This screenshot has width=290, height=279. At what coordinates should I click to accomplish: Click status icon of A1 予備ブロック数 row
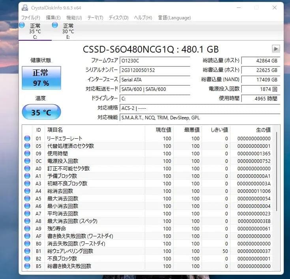(x=27, y=176)
